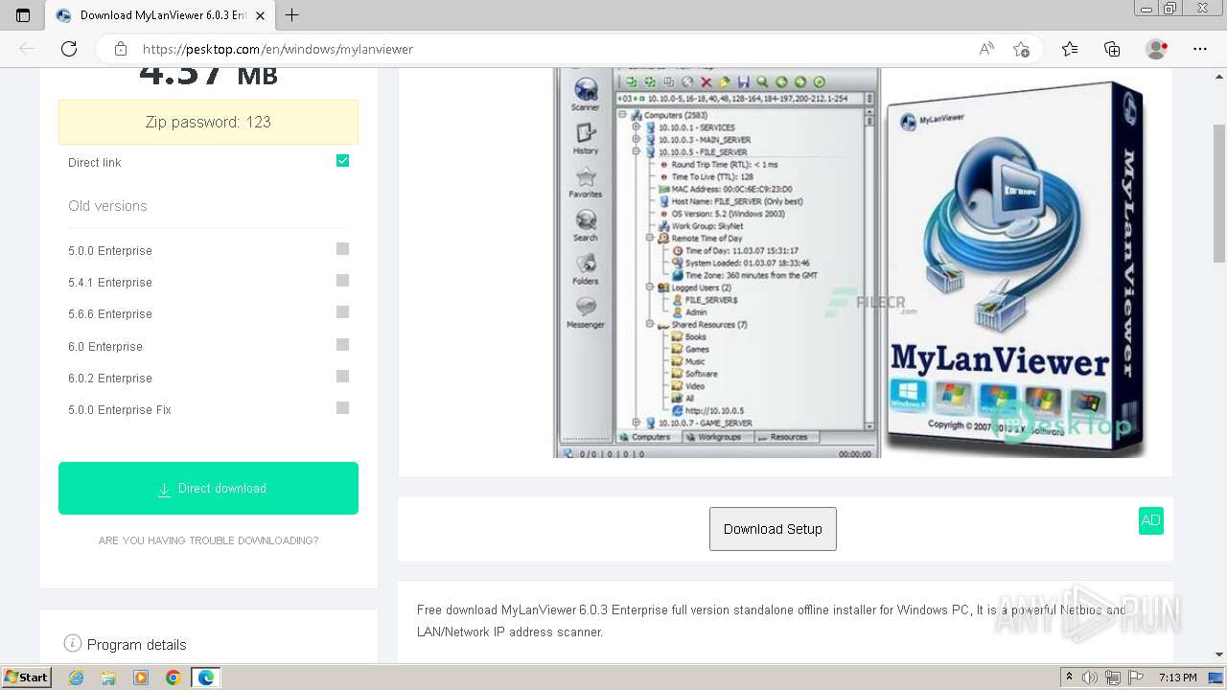This screenshot has height=690, width=1227.
Task: Open Read aloud feature
Action: [x=986, y=49]
